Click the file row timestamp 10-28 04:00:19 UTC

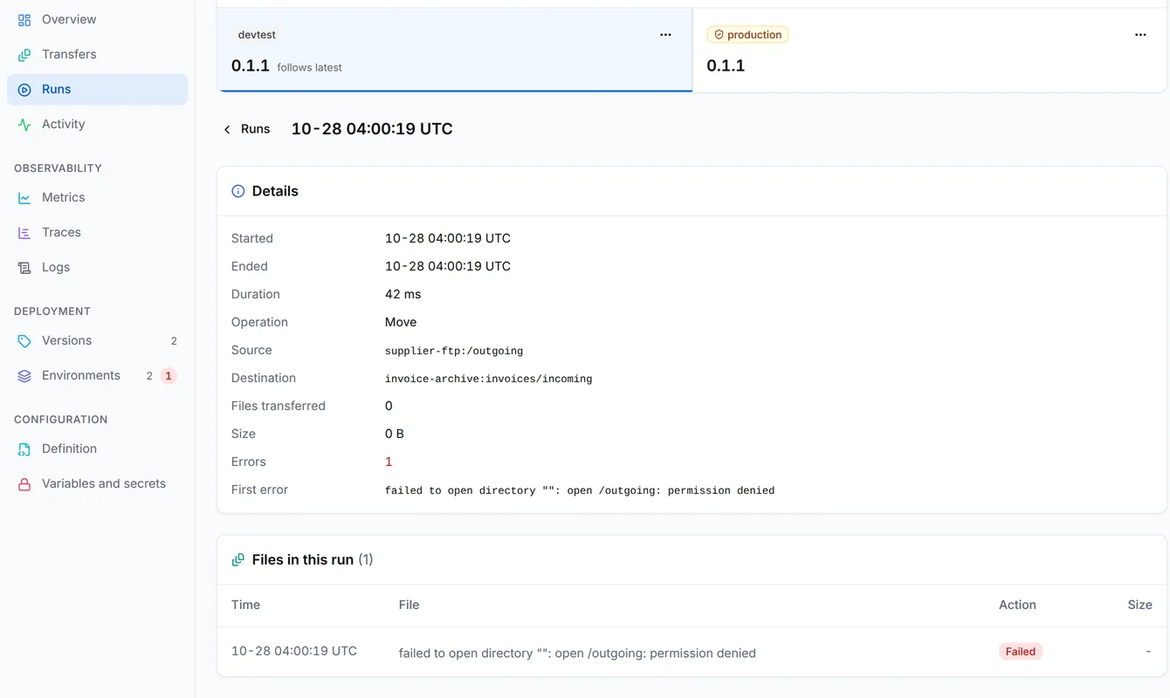coord(294,651)
